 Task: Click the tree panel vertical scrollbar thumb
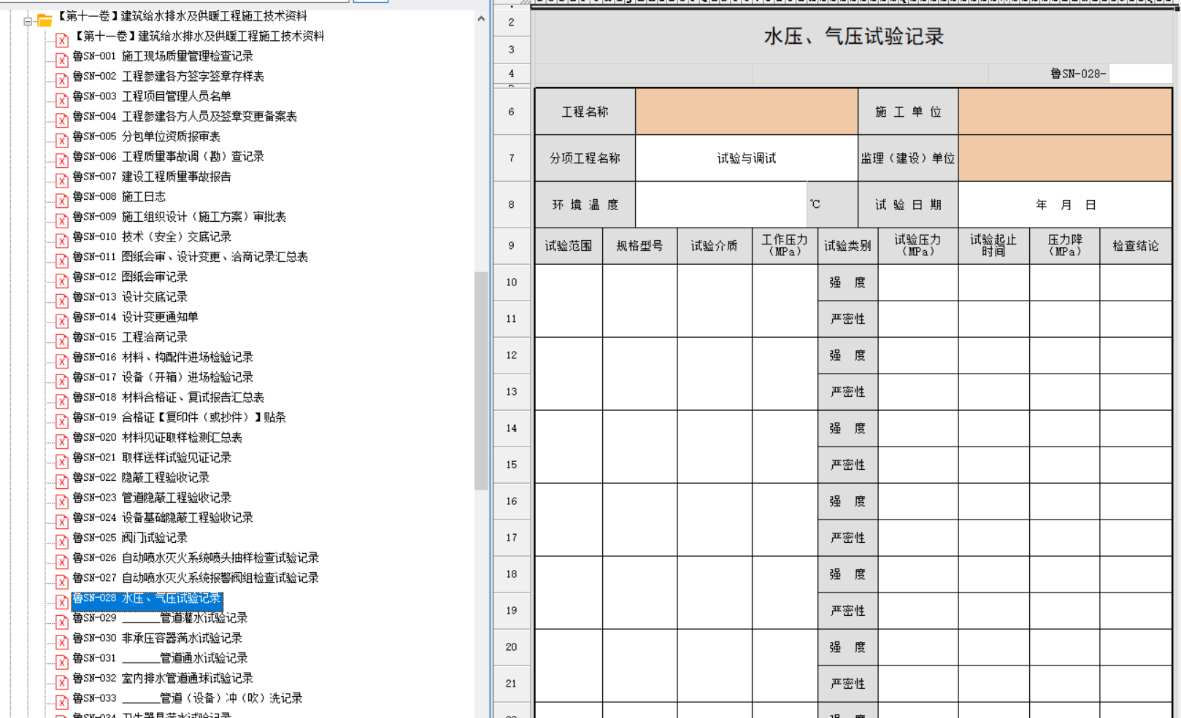point(481,379)
